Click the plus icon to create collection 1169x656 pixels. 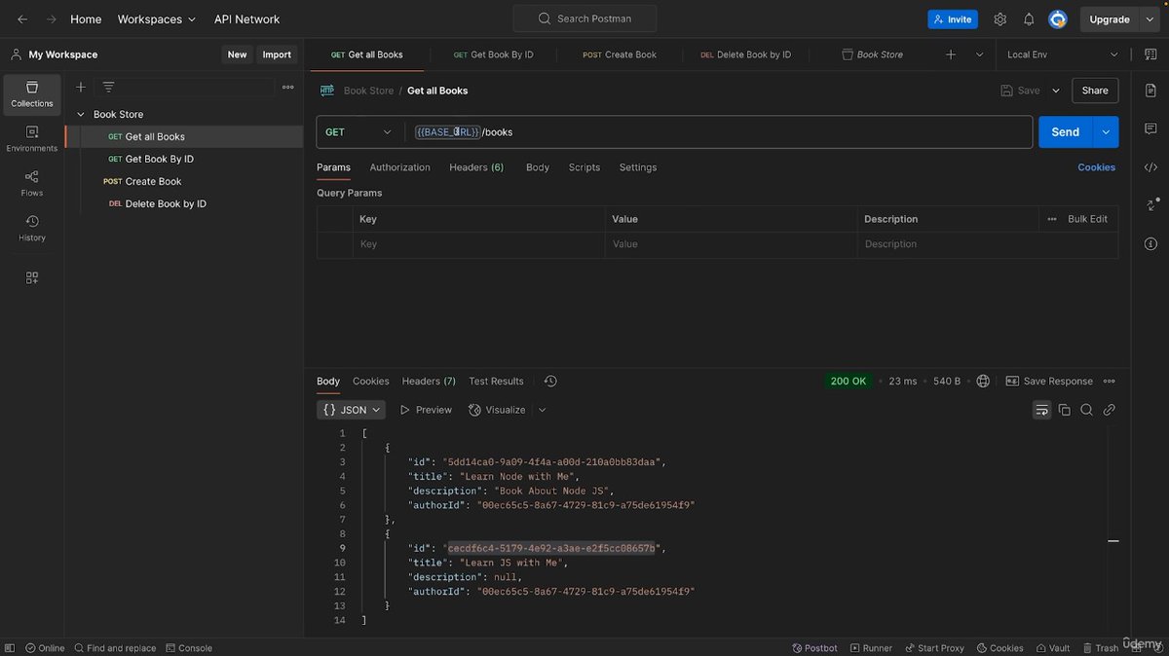(81, 87)
